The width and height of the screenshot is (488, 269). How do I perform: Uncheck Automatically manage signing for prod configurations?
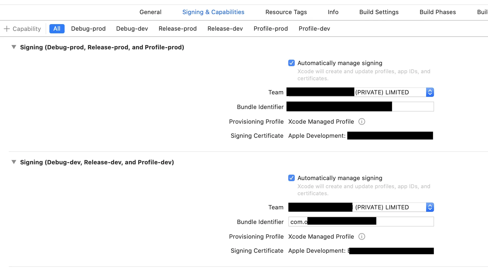click(291, 63)
